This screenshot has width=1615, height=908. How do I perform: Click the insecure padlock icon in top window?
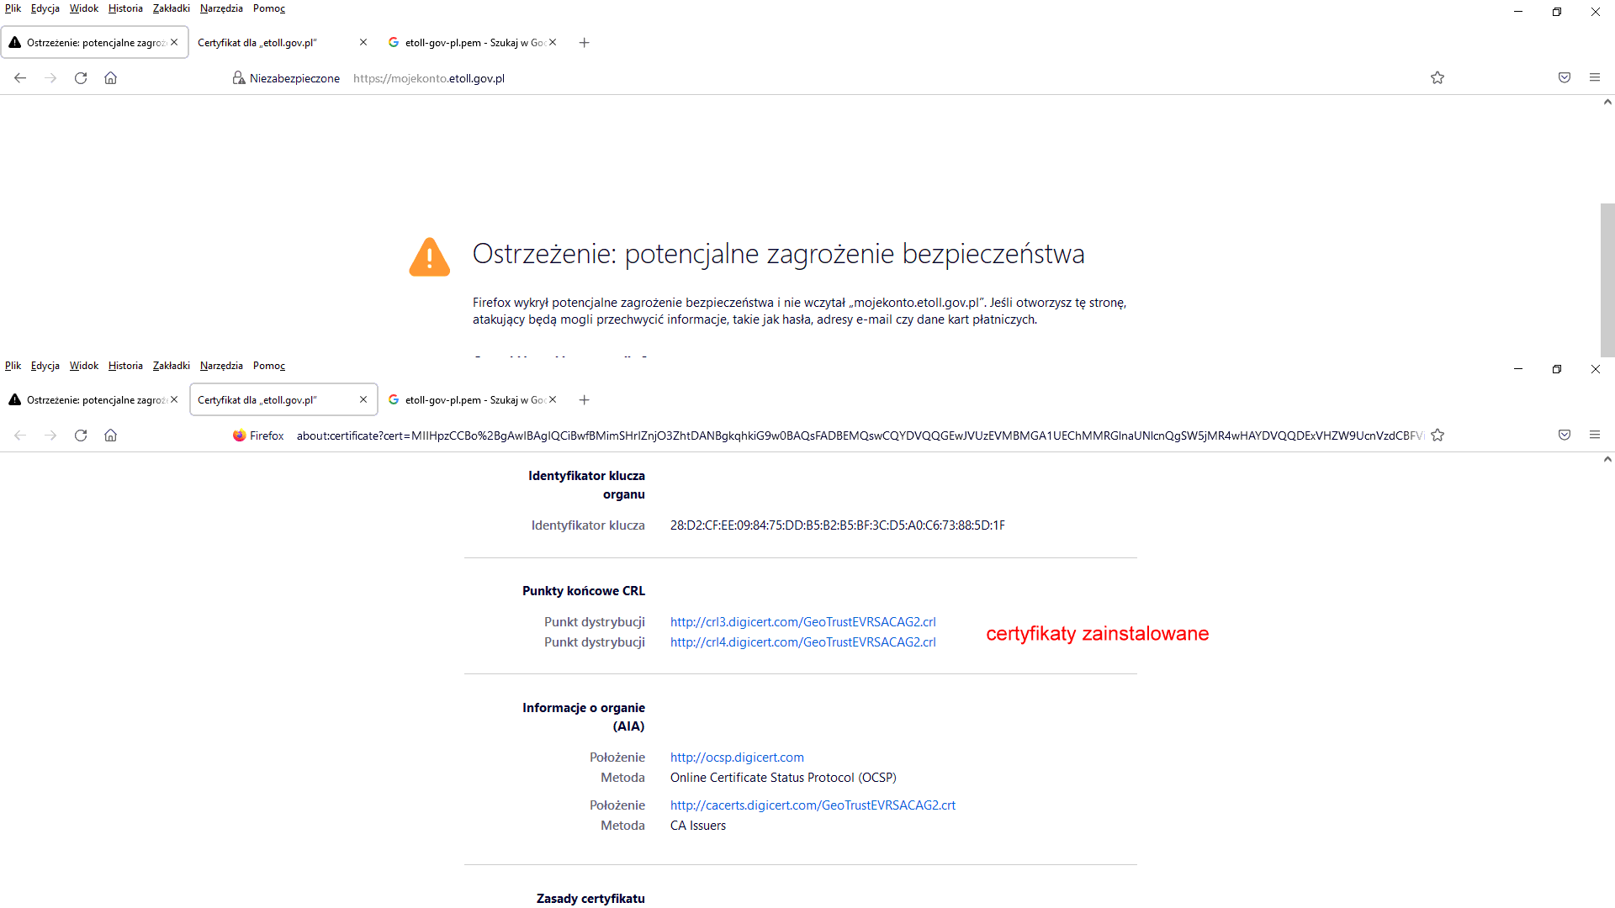coord(239,78)
